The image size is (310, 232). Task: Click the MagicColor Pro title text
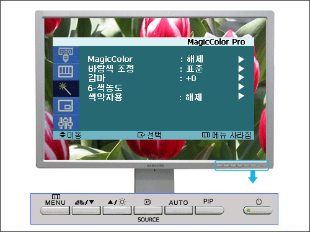[x=216, y=42]
